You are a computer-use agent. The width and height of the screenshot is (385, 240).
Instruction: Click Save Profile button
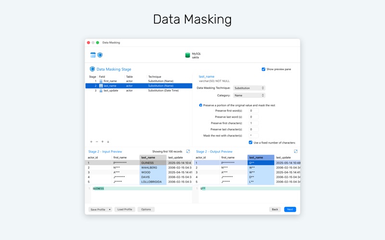pos(98,209)
